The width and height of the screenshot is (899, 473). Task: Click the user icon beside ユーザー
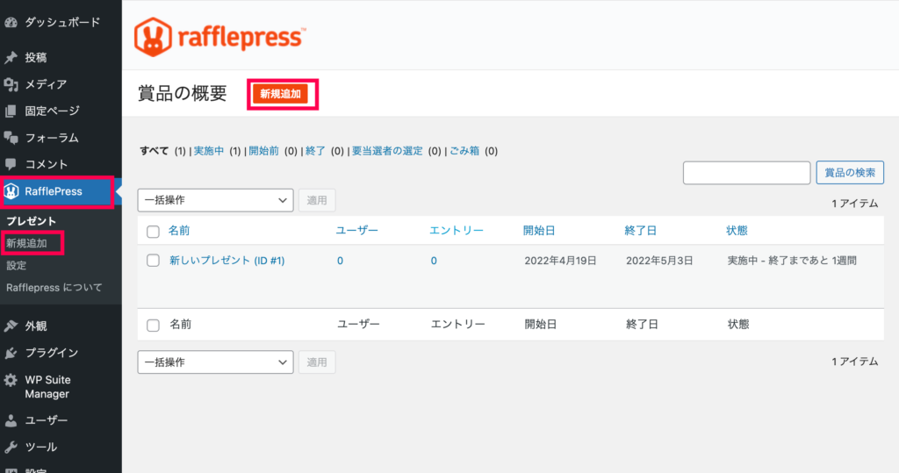tap(11, 420)
